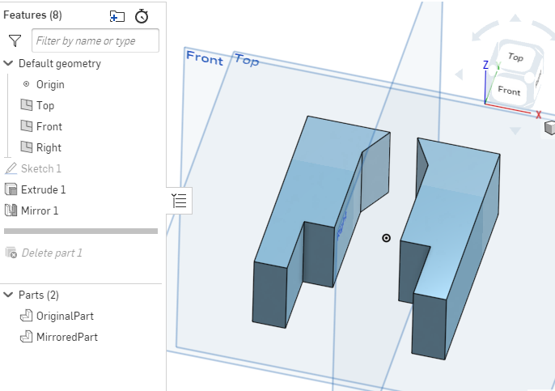The width and height of the screenshot is (555, 391).
Task: Select the Extrude 1 feature
Action: [x=43, y=189]
